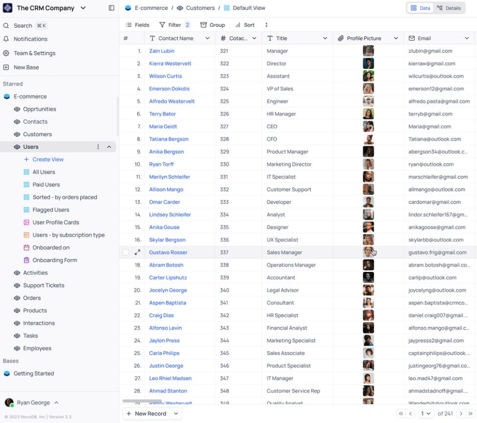
Task: Open Activities table
Action: [x=35, y=273]
